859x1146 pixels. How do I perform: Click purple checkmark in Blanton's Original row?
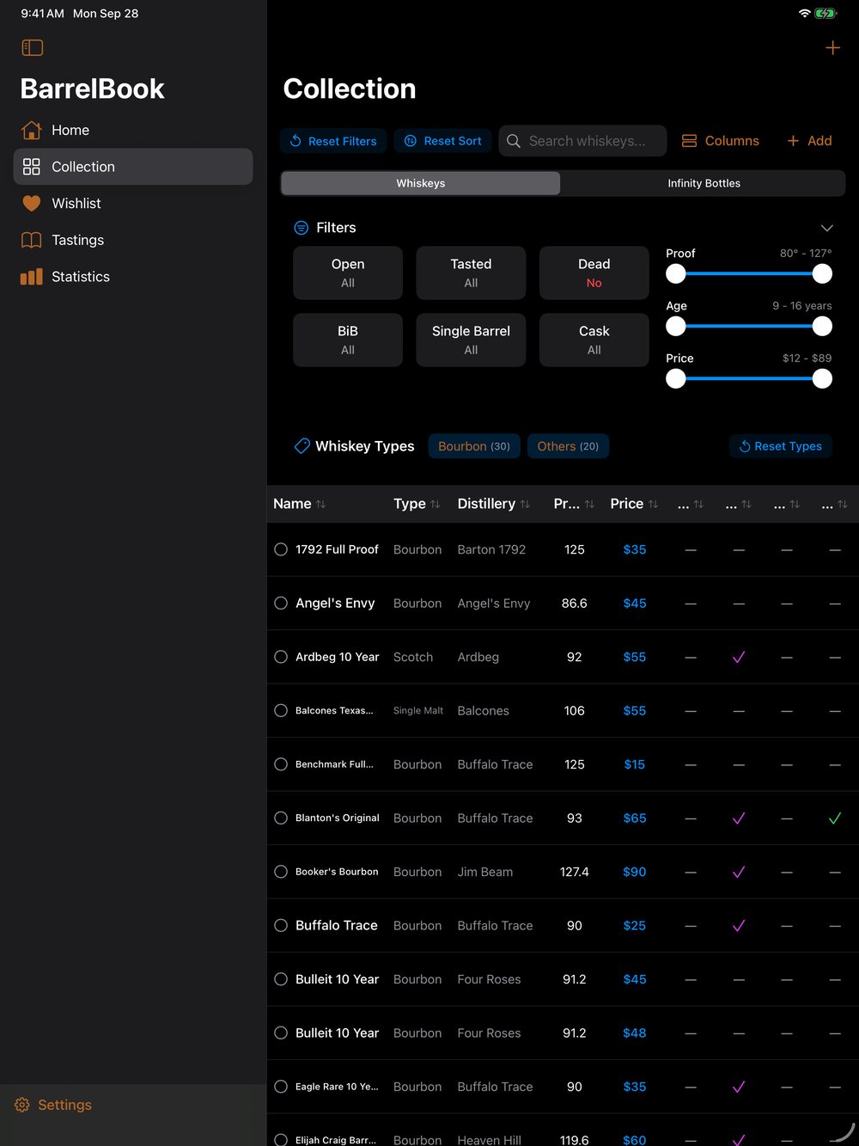tap(739, 818)
